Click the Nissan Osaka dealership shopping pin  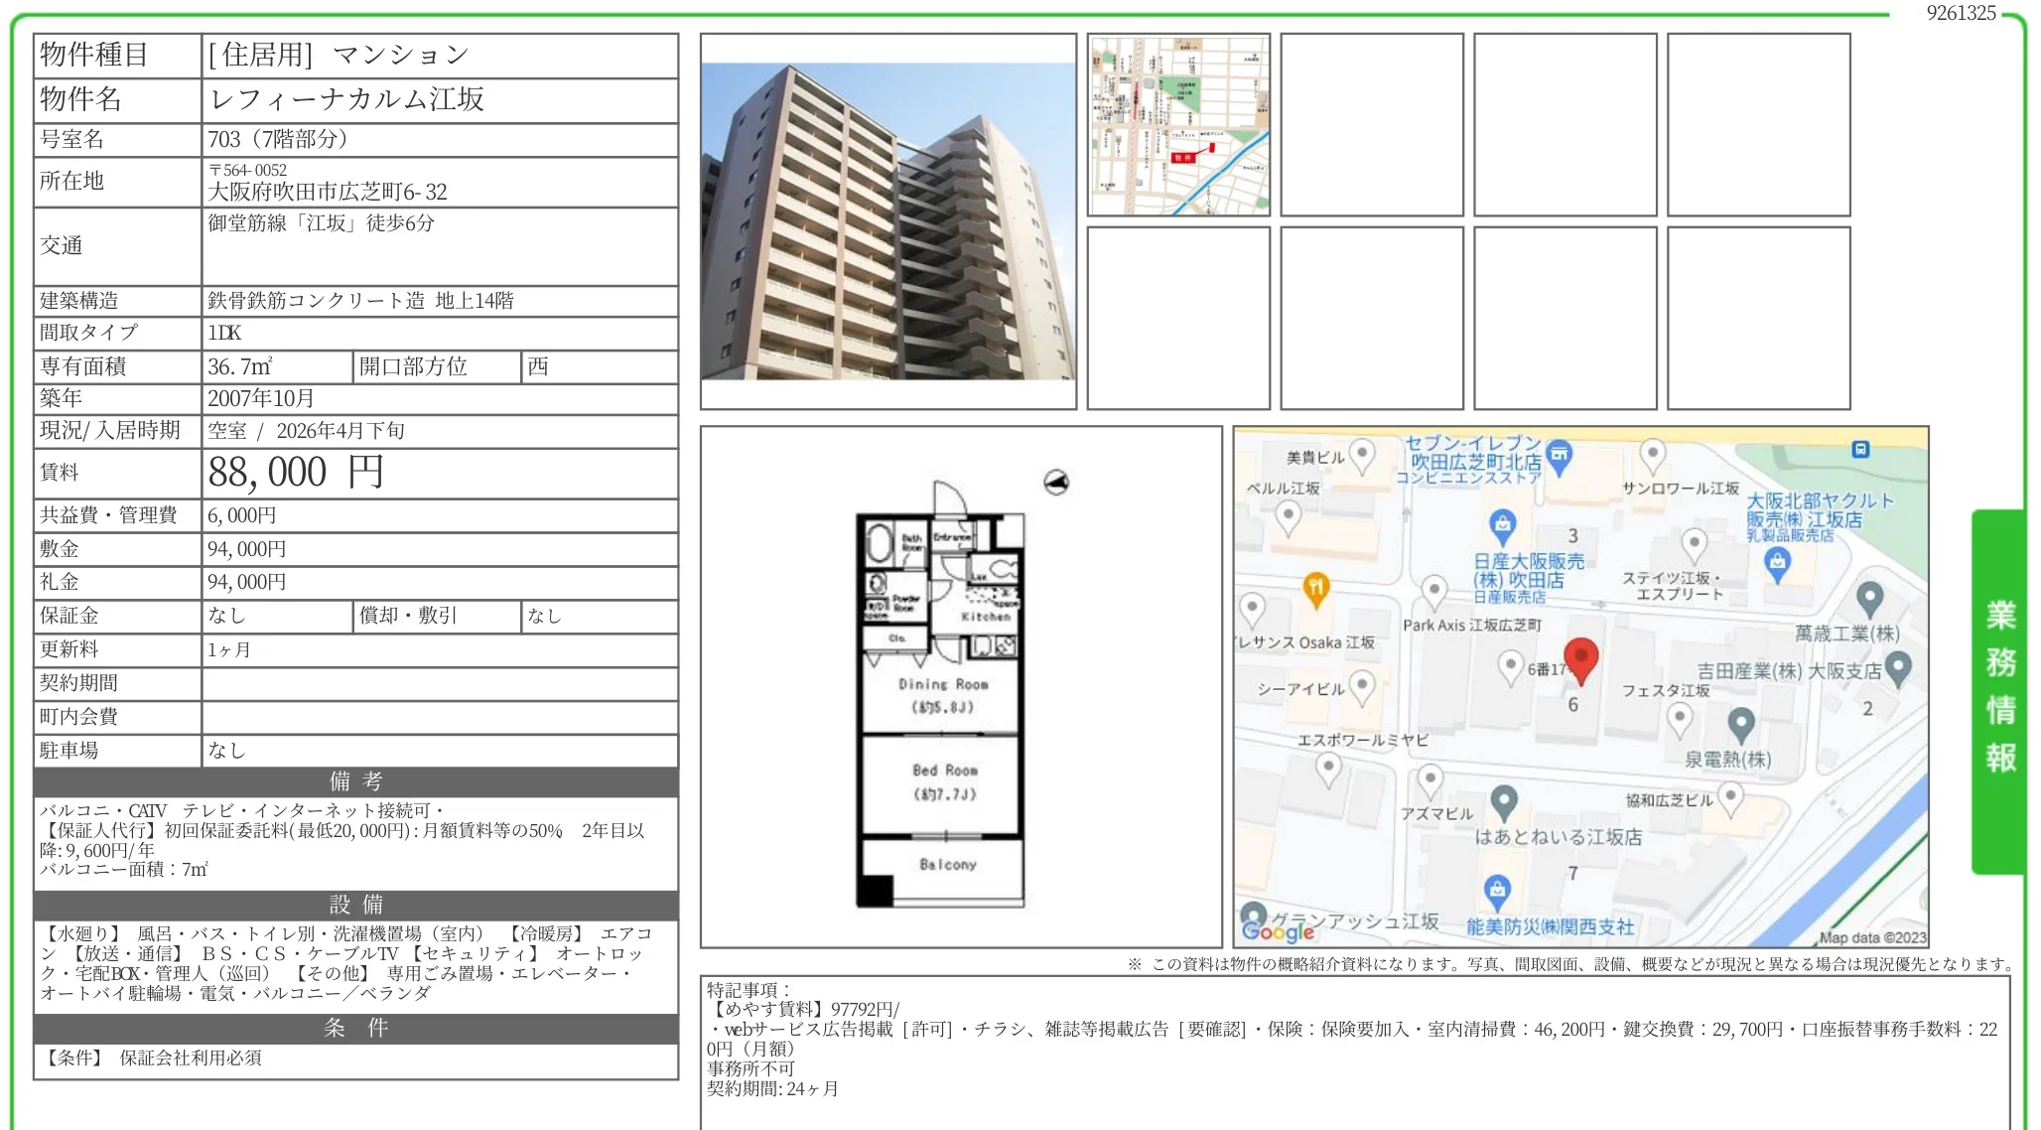point(1502,523)
